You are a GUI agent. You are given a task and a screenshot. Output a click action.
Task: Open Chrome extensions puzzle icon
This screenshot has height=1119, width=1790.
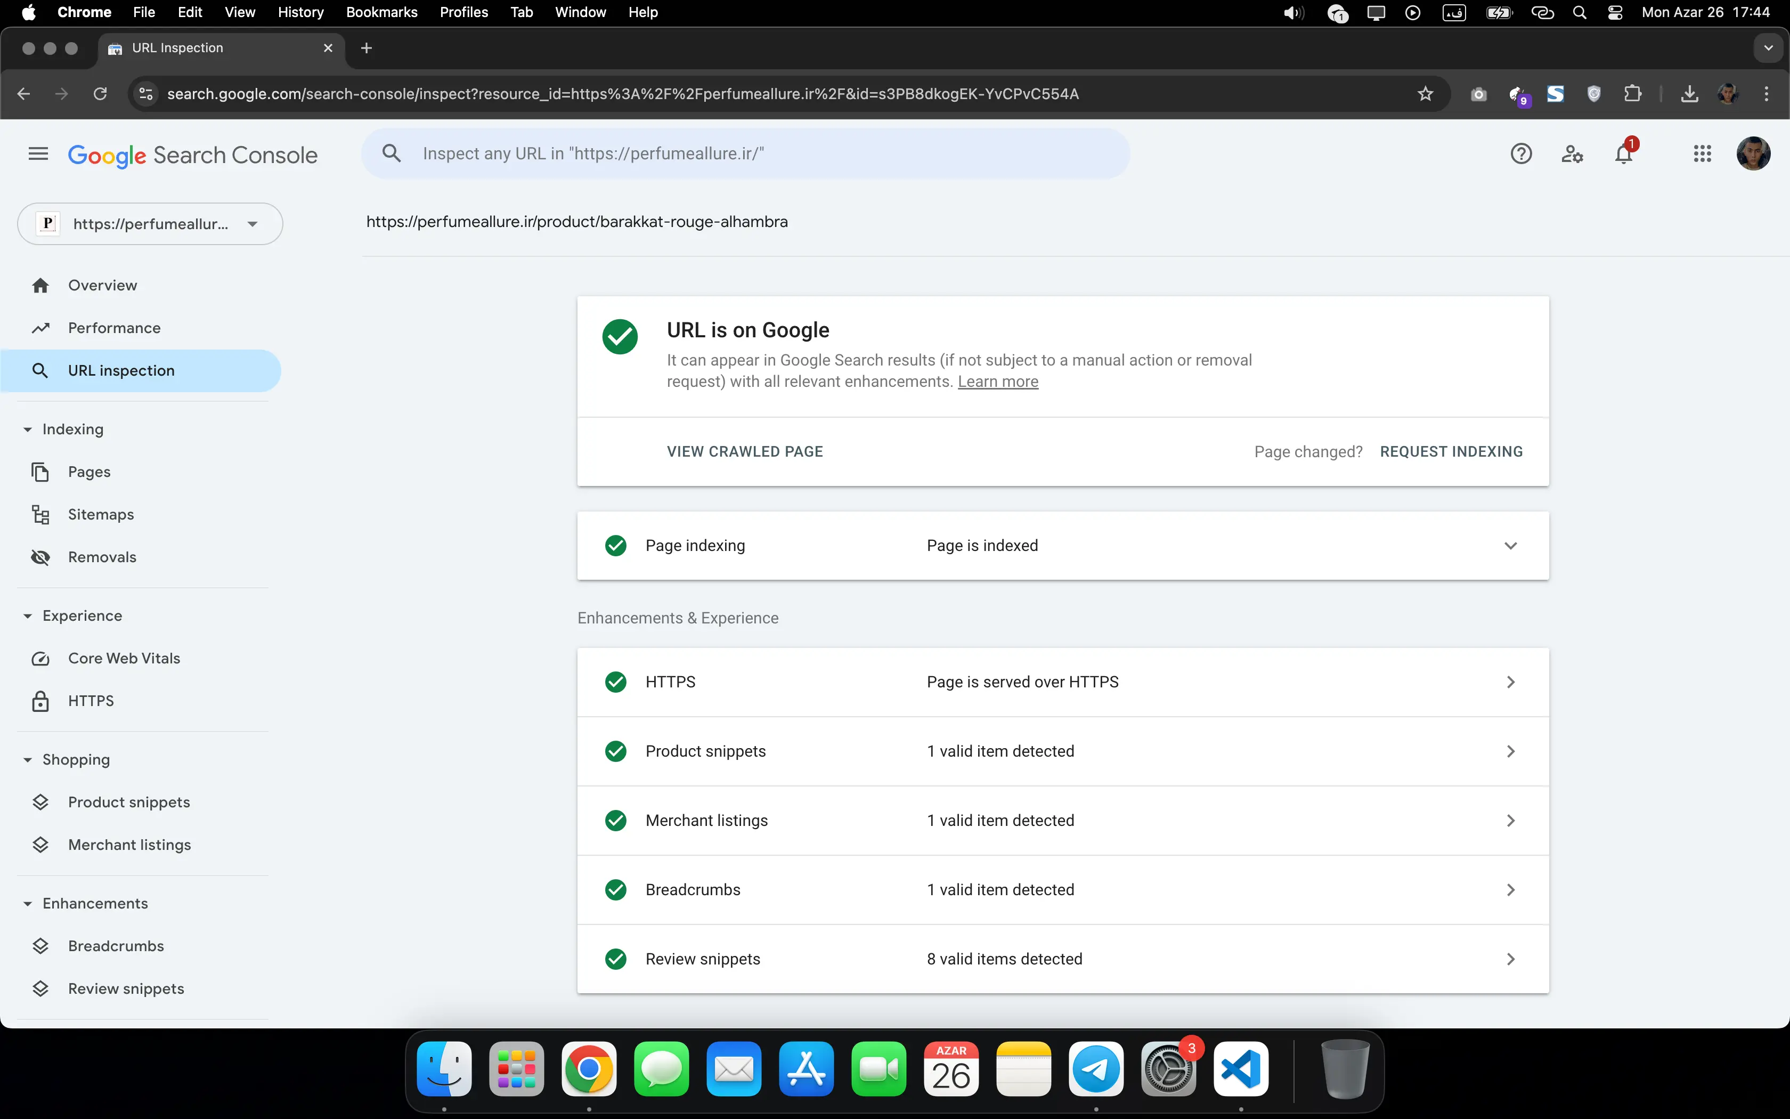(x=1632, y=94)
